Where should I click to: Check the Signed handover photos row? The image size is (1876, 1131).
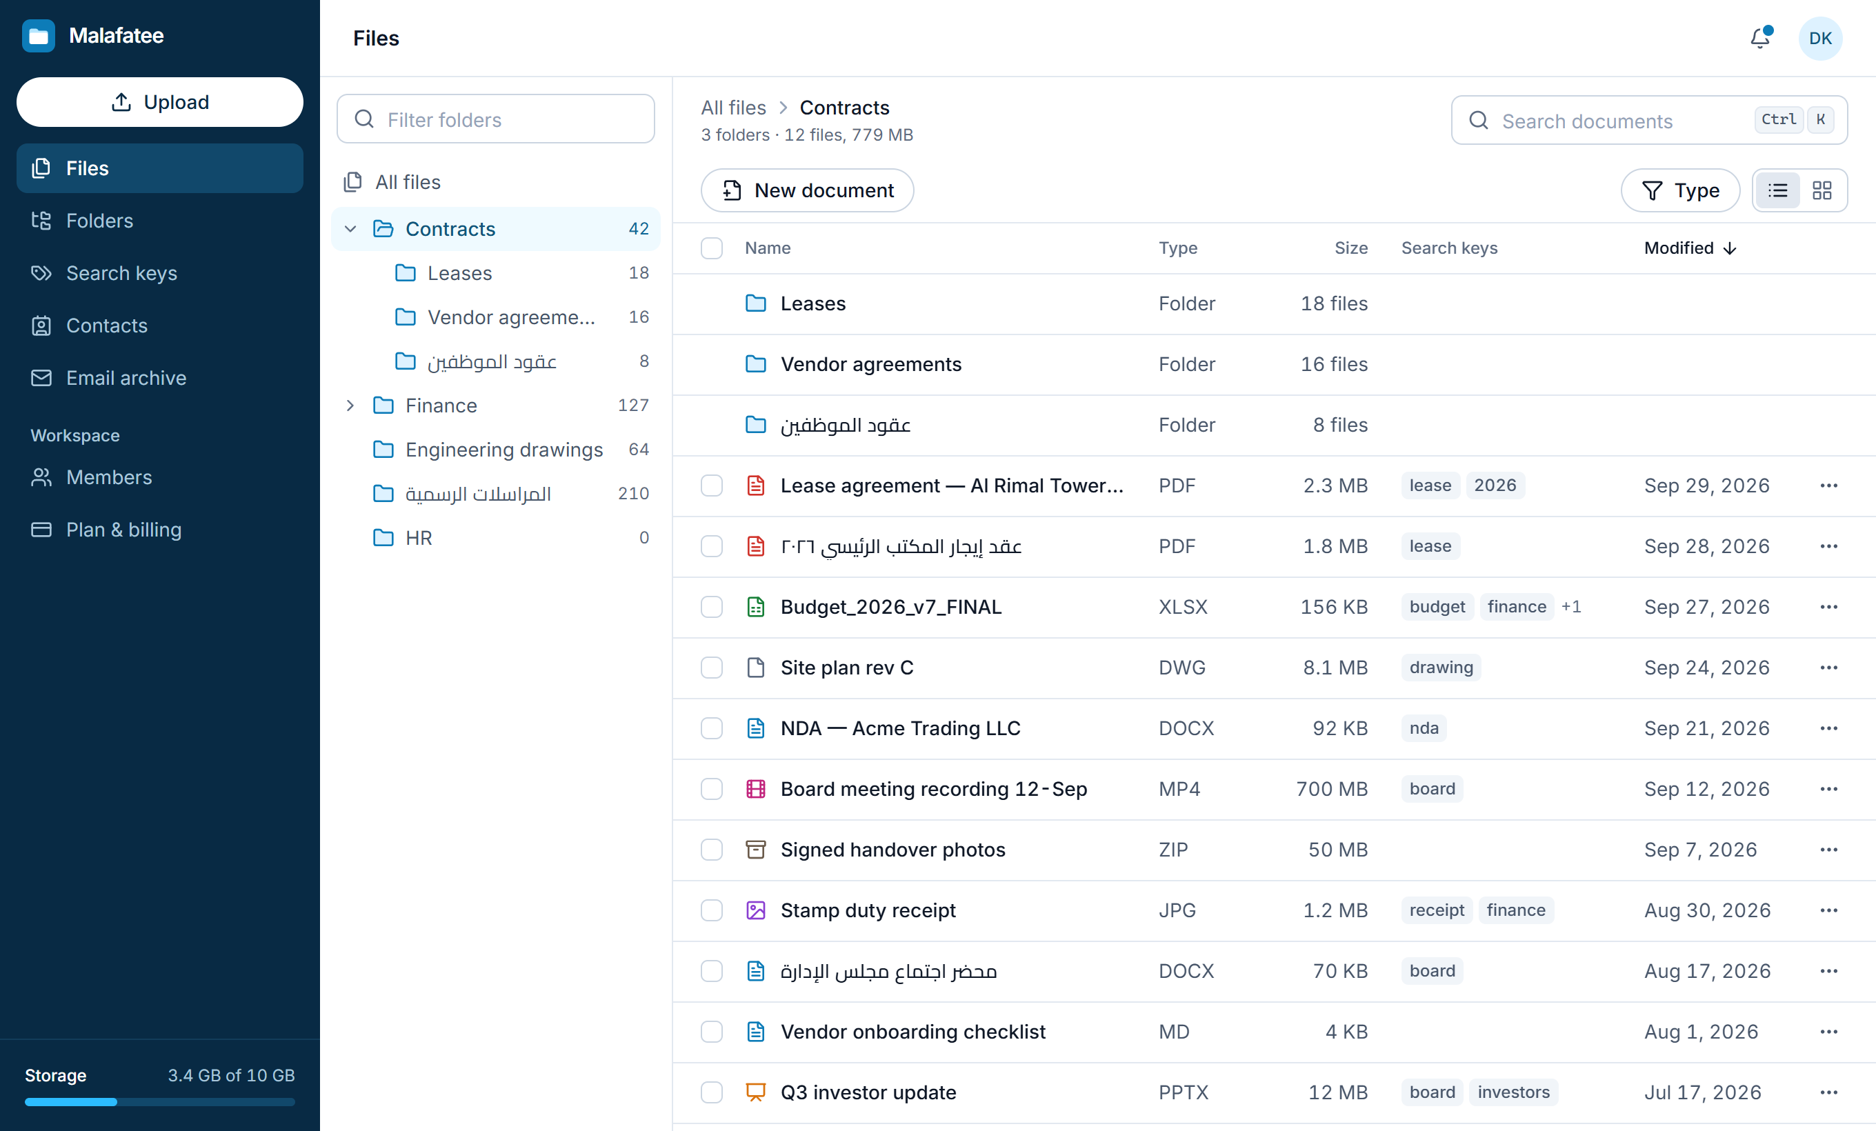[711, 850]
